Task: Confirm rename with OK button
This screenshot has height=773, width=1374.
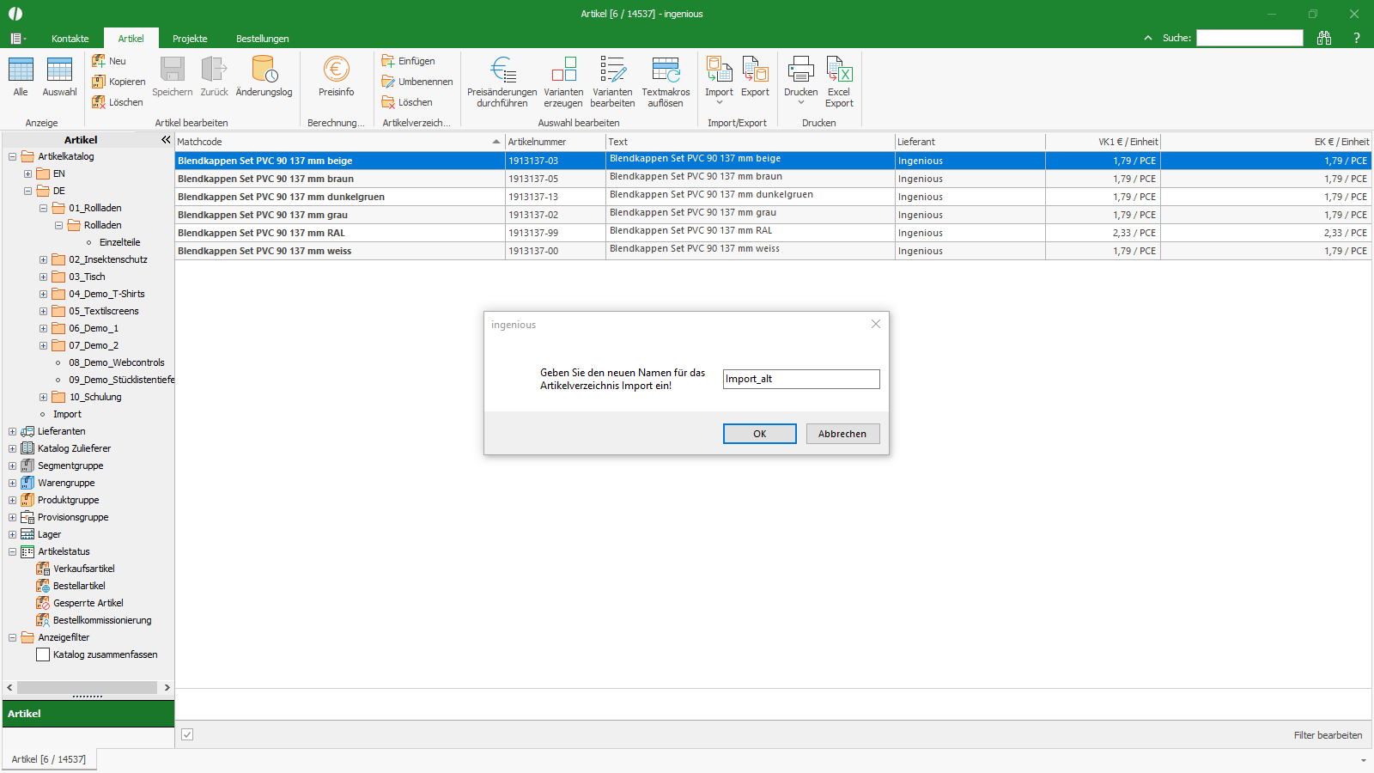Action: pos(759,434)
